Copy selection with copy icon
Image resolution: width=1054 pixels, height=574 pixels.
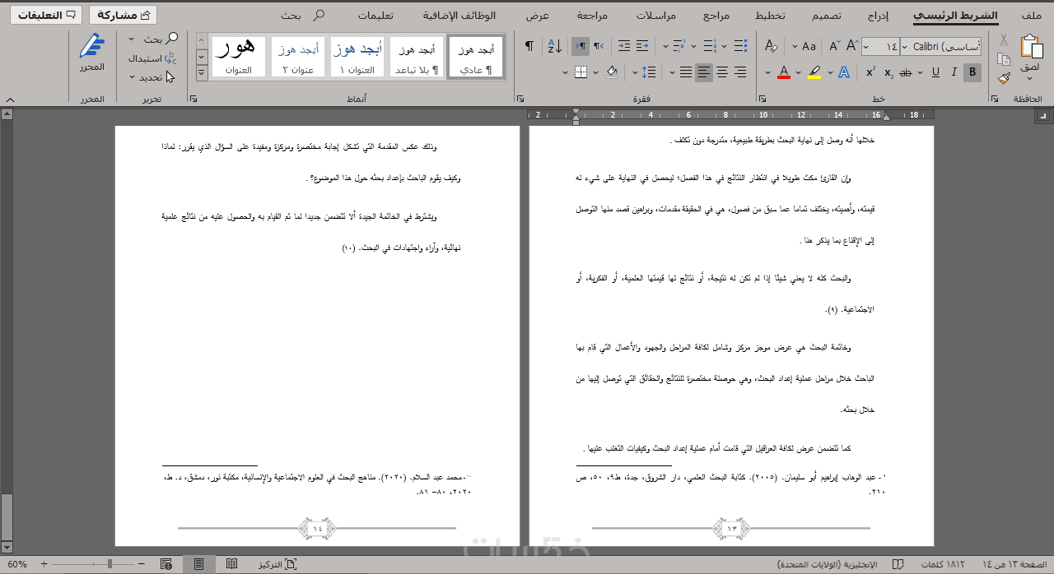[1003, 59]
